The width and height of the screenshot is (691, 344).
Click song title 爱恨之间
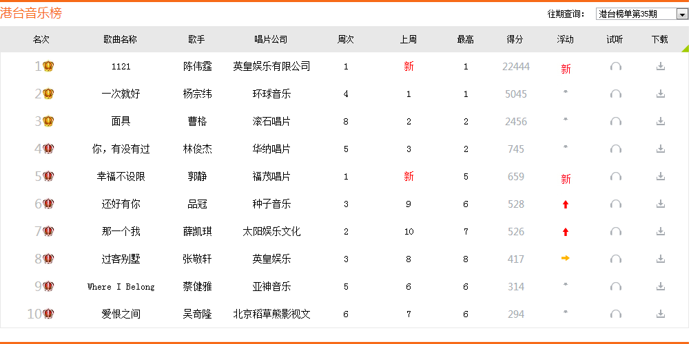[121, 314]
